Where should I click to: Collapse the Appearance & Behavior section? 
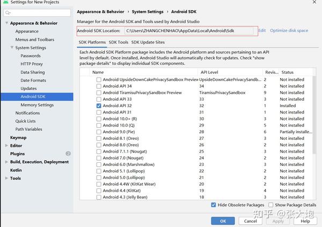pos(6,24)
